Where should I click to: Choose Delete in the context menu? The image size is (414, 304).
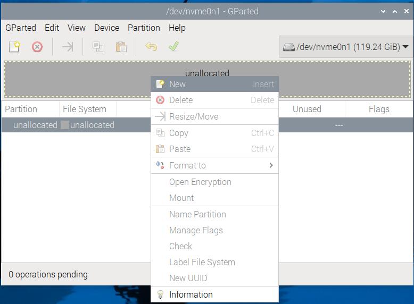point(214,100)
